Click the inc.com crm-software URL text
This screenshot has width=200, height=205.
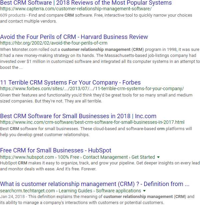tap(92, 122)
